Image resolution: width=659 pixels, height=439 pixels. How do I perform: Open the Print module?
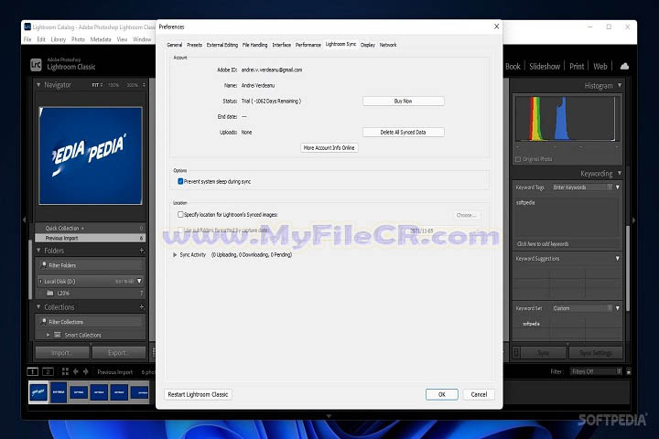(577, 67)
